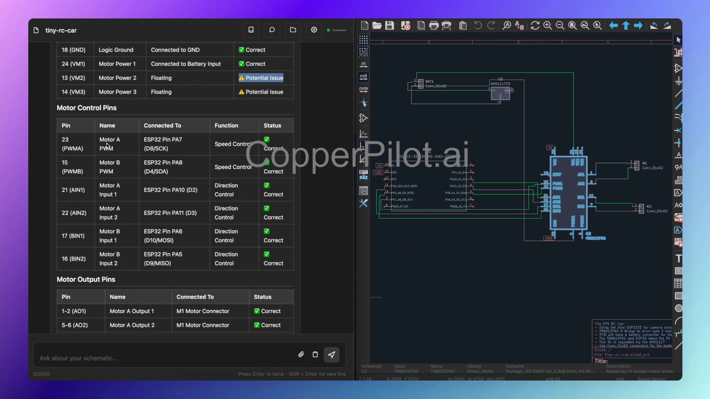710x399 pixels.
Task: Zoom to fit schematic objects
Action: pyautogui.click(x=585, y=26)
